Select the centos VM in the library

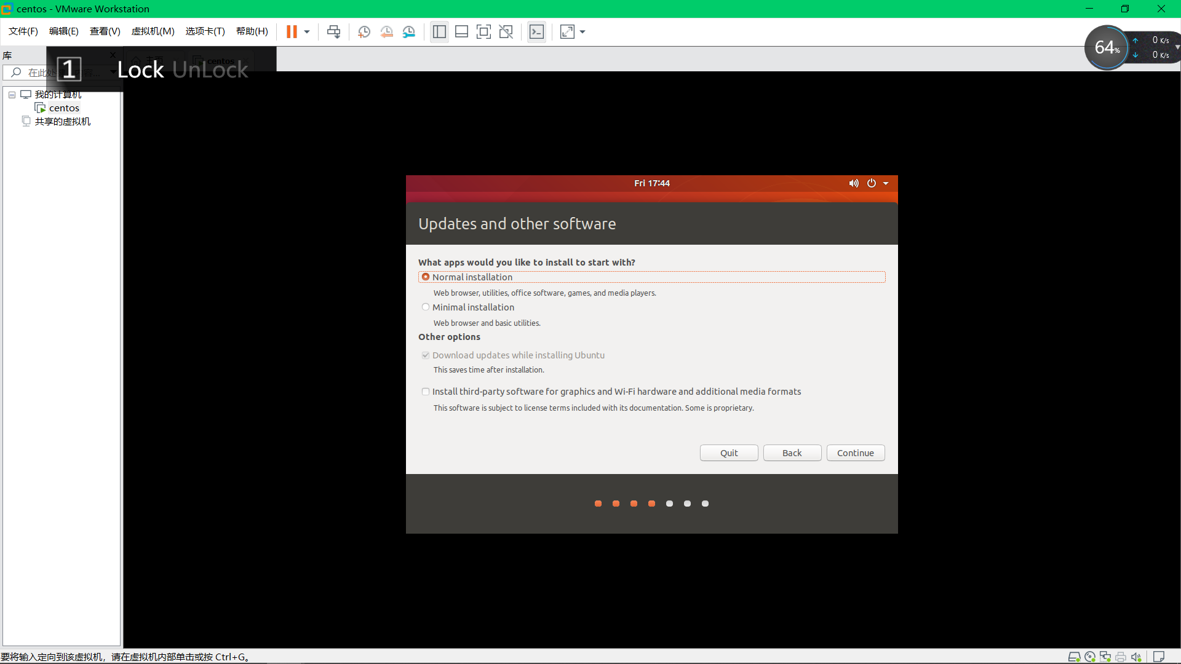(64, 108)
